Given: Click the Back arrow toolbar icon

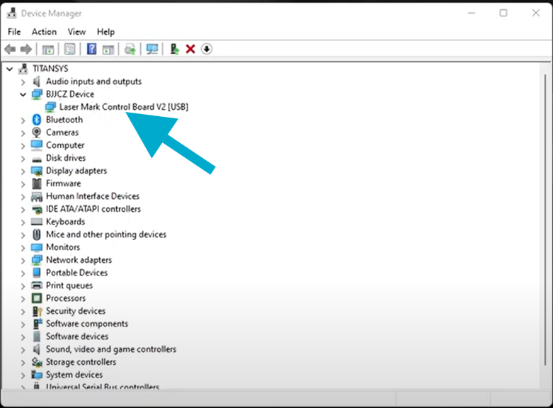Looking at the screenshot, I should [10, 49].
